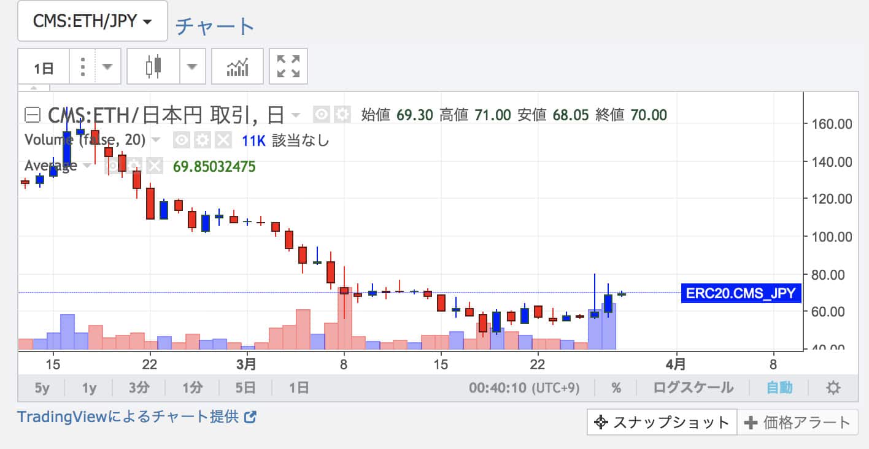The width and height of the screenshot is (869, 449).
Task: Remove the Average indicator with X
Action: tap(155, 166)
